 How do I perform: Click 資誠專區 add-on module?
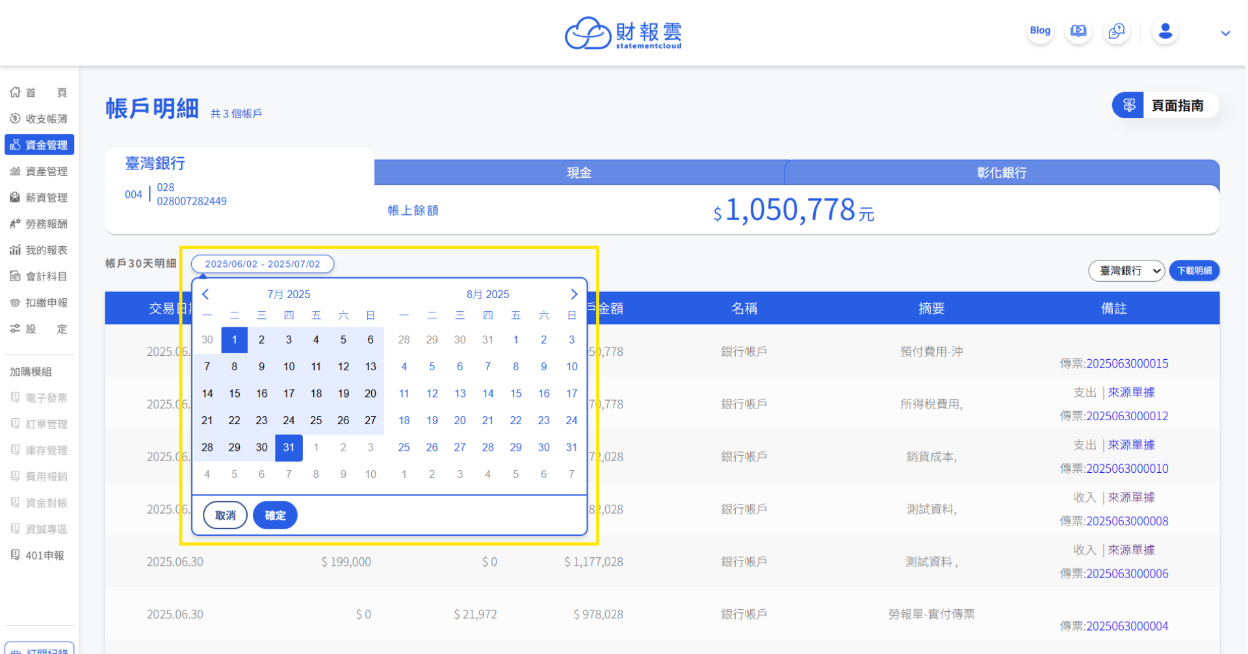click(x=39, y=529)
